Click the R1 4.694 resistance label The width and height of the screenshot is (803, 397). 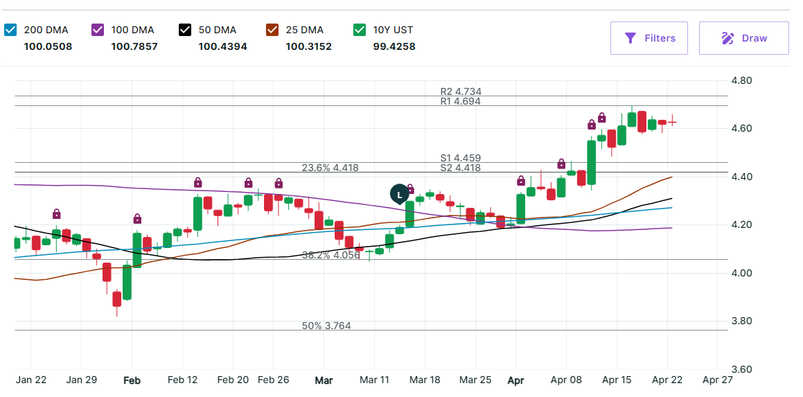click(x=461, y=101)
